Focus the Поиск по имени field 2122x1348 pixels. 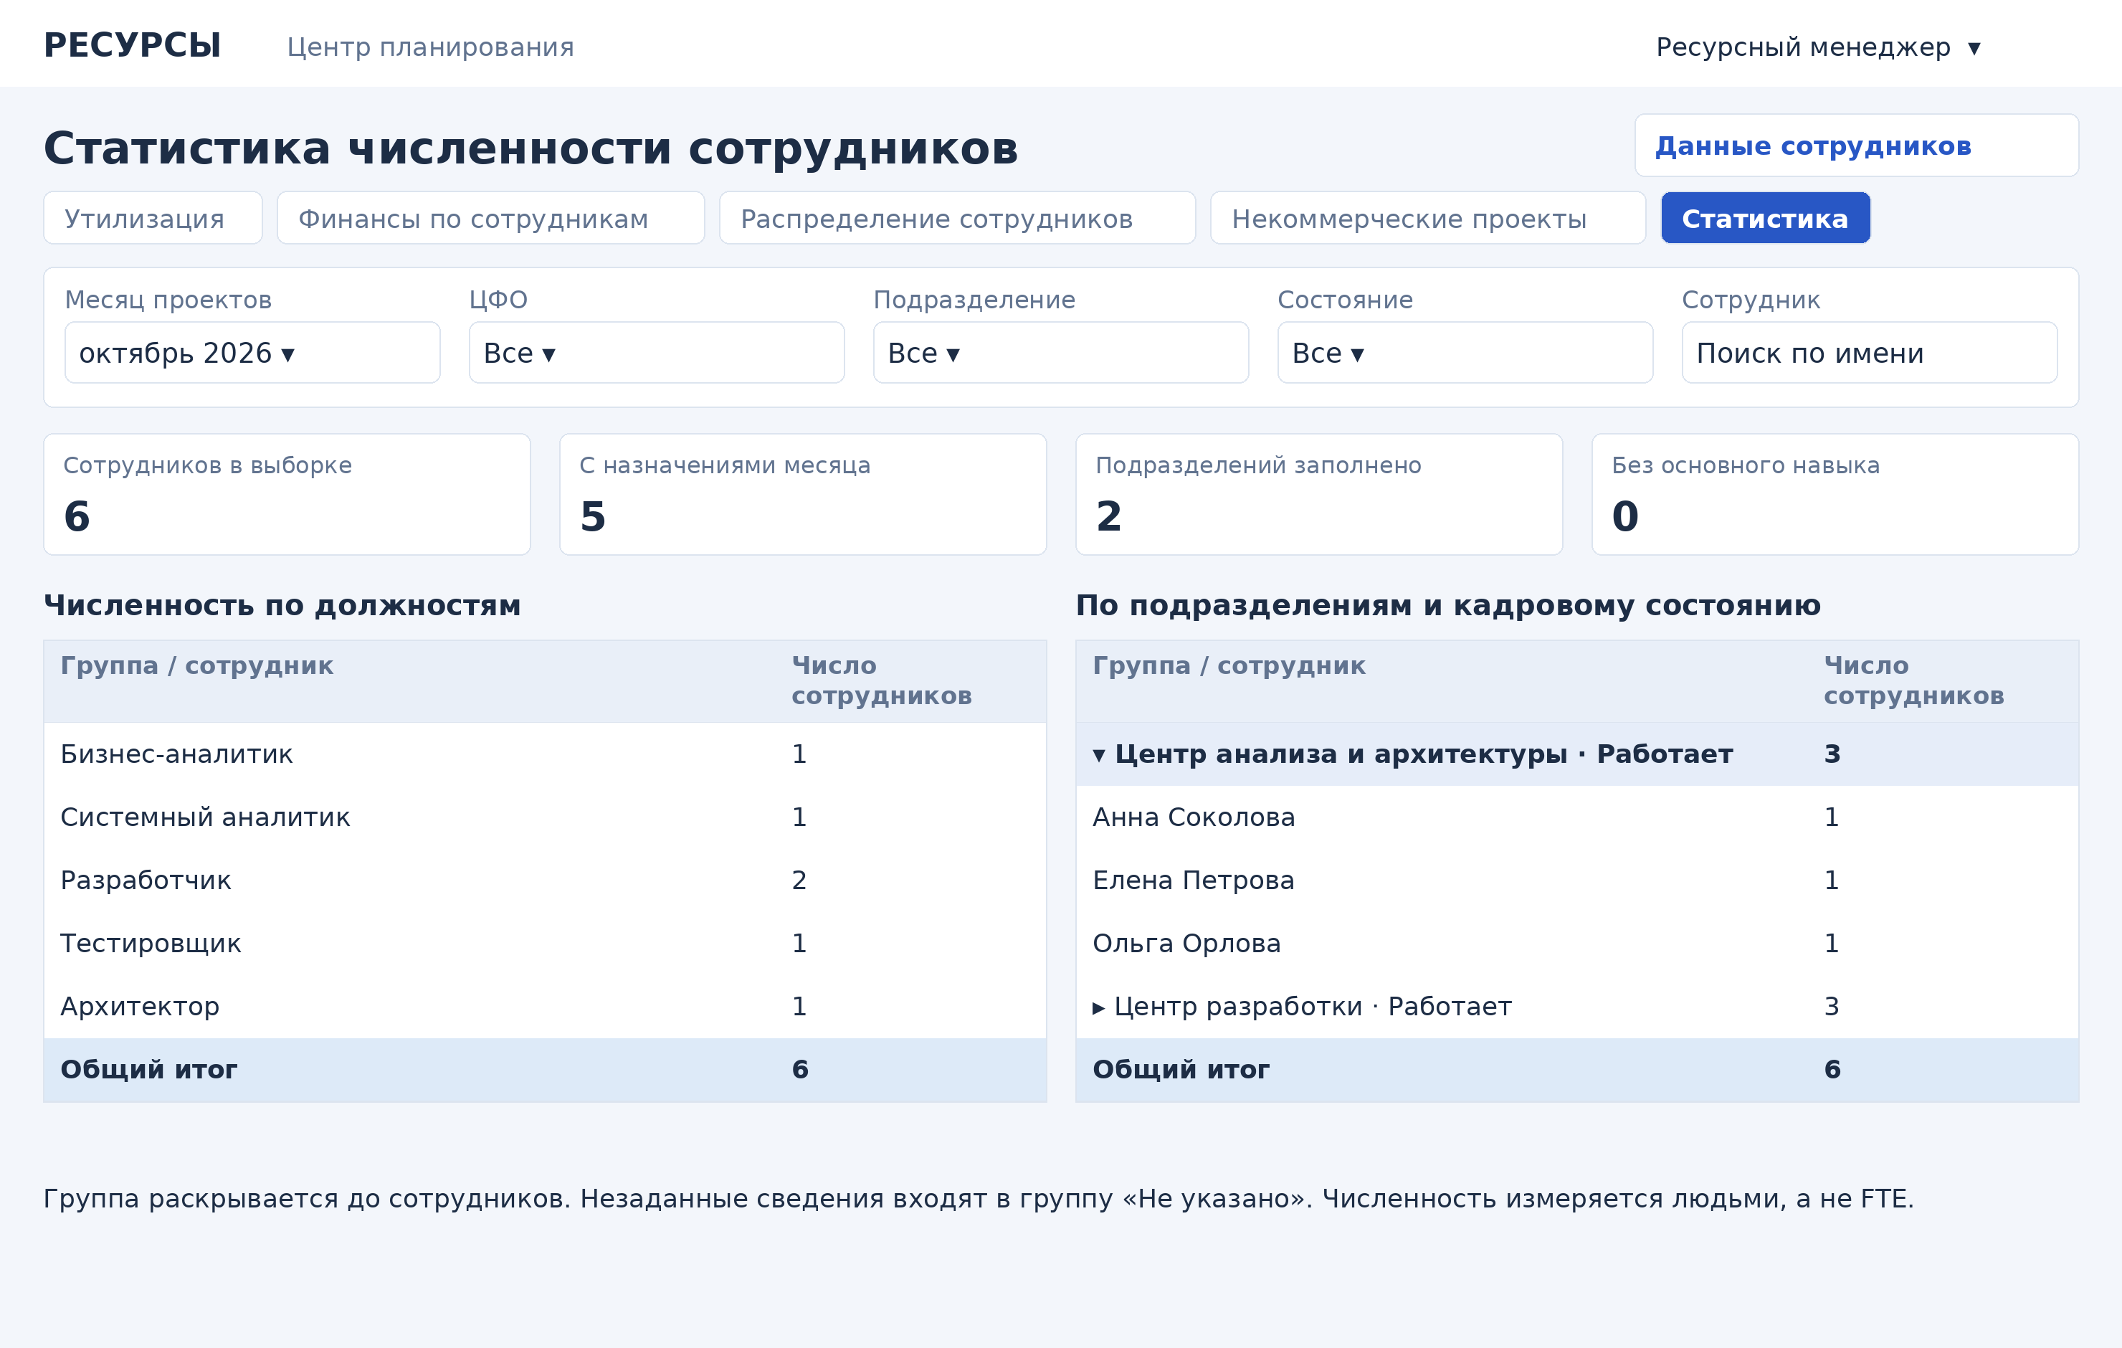point(1869,353)
